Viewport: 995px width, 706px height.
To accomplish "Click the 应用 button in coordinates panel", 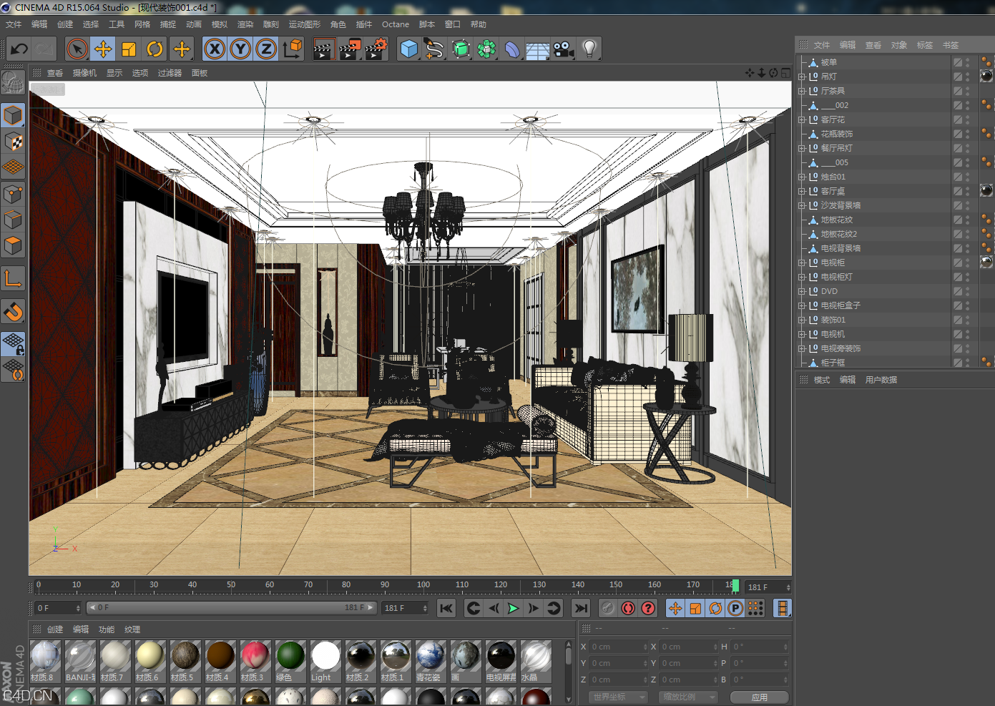I will [760, 697].
